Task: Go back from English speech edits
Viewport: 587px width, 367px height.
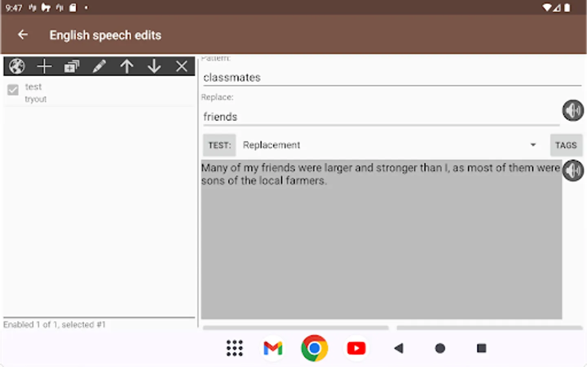Action: pyautogui.click(x=23, y=35)
